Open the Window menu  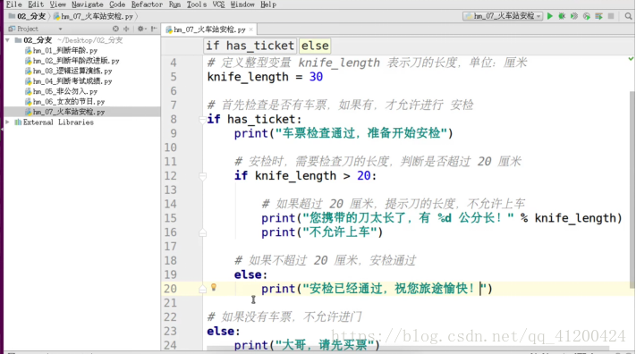coord(242,4)
